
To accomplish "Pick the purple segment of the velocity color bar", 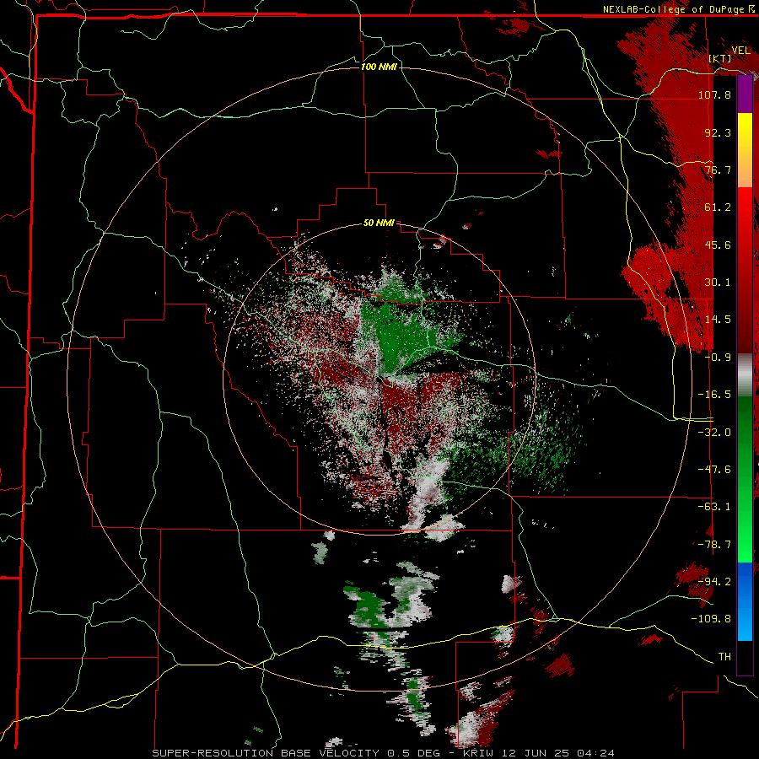I will pyautogui.click(x=745, y=94).
